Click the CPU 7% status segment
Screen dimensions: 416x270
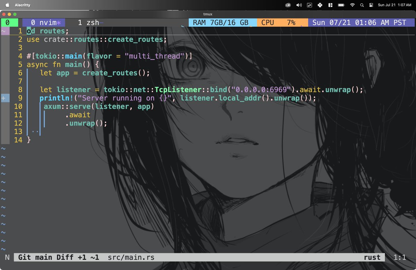point(282,23)
